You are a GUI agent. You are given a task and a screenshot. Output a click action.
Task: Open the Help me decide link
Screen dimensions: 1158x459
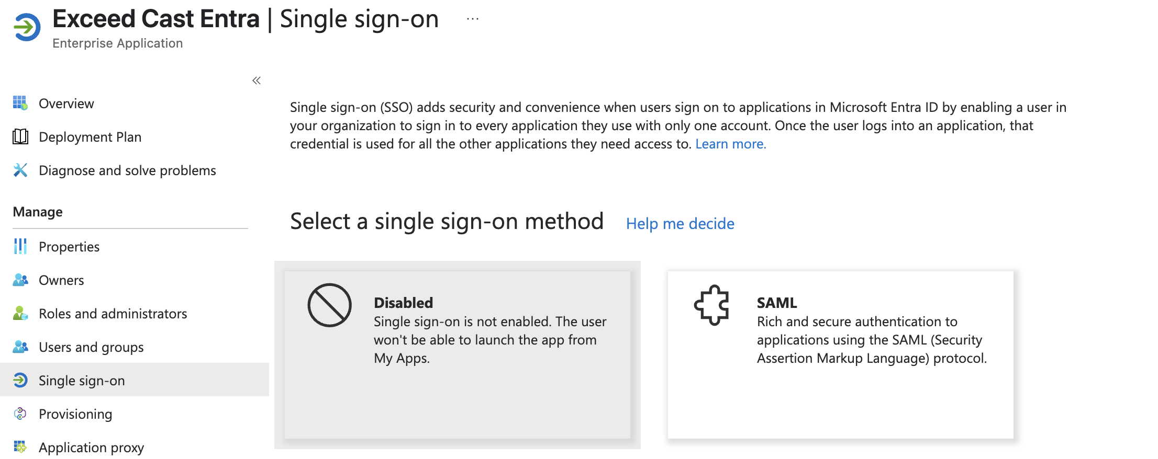[680, 224]
